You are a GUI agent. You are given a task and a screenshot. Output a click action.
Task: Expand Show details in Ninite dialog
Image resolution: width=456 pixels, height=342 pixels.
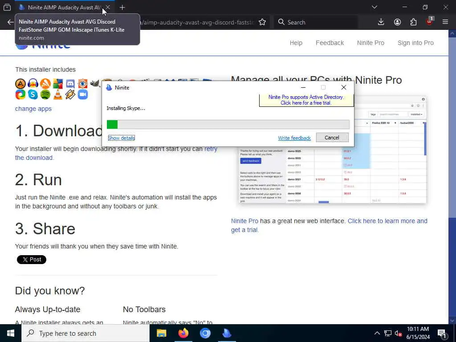[x=121, y=138]
